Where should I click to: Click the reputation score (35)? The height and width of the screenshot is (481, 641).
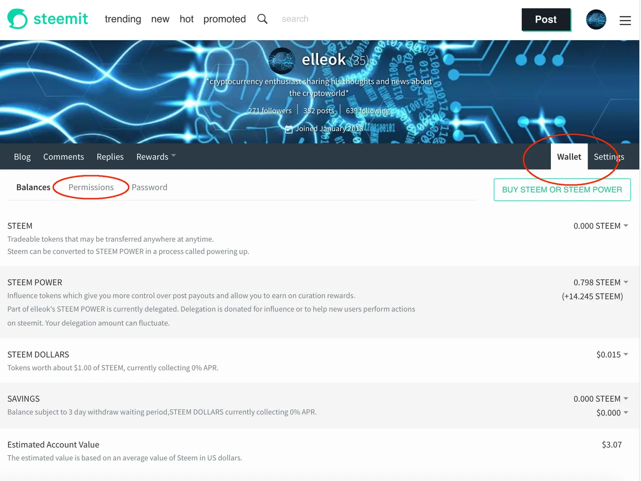[x=359, y=61]
